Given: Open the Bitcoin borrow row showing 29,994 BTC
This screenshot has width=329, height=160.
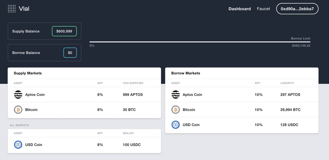Looking at the screenshot, I should pyautogui.click(x=241, y=110).
